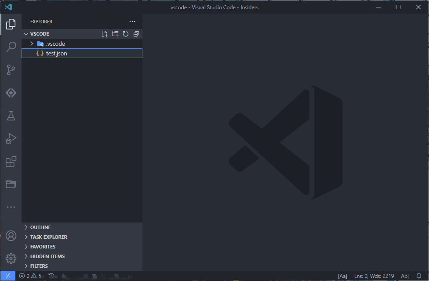
Task: Open the Manage settings gear
Action: [11, 258]
